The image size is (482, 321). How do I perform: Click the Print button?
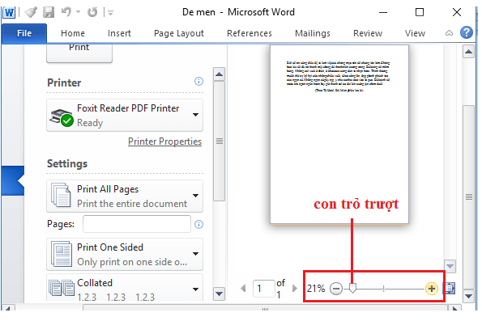[x=79, y=53]
